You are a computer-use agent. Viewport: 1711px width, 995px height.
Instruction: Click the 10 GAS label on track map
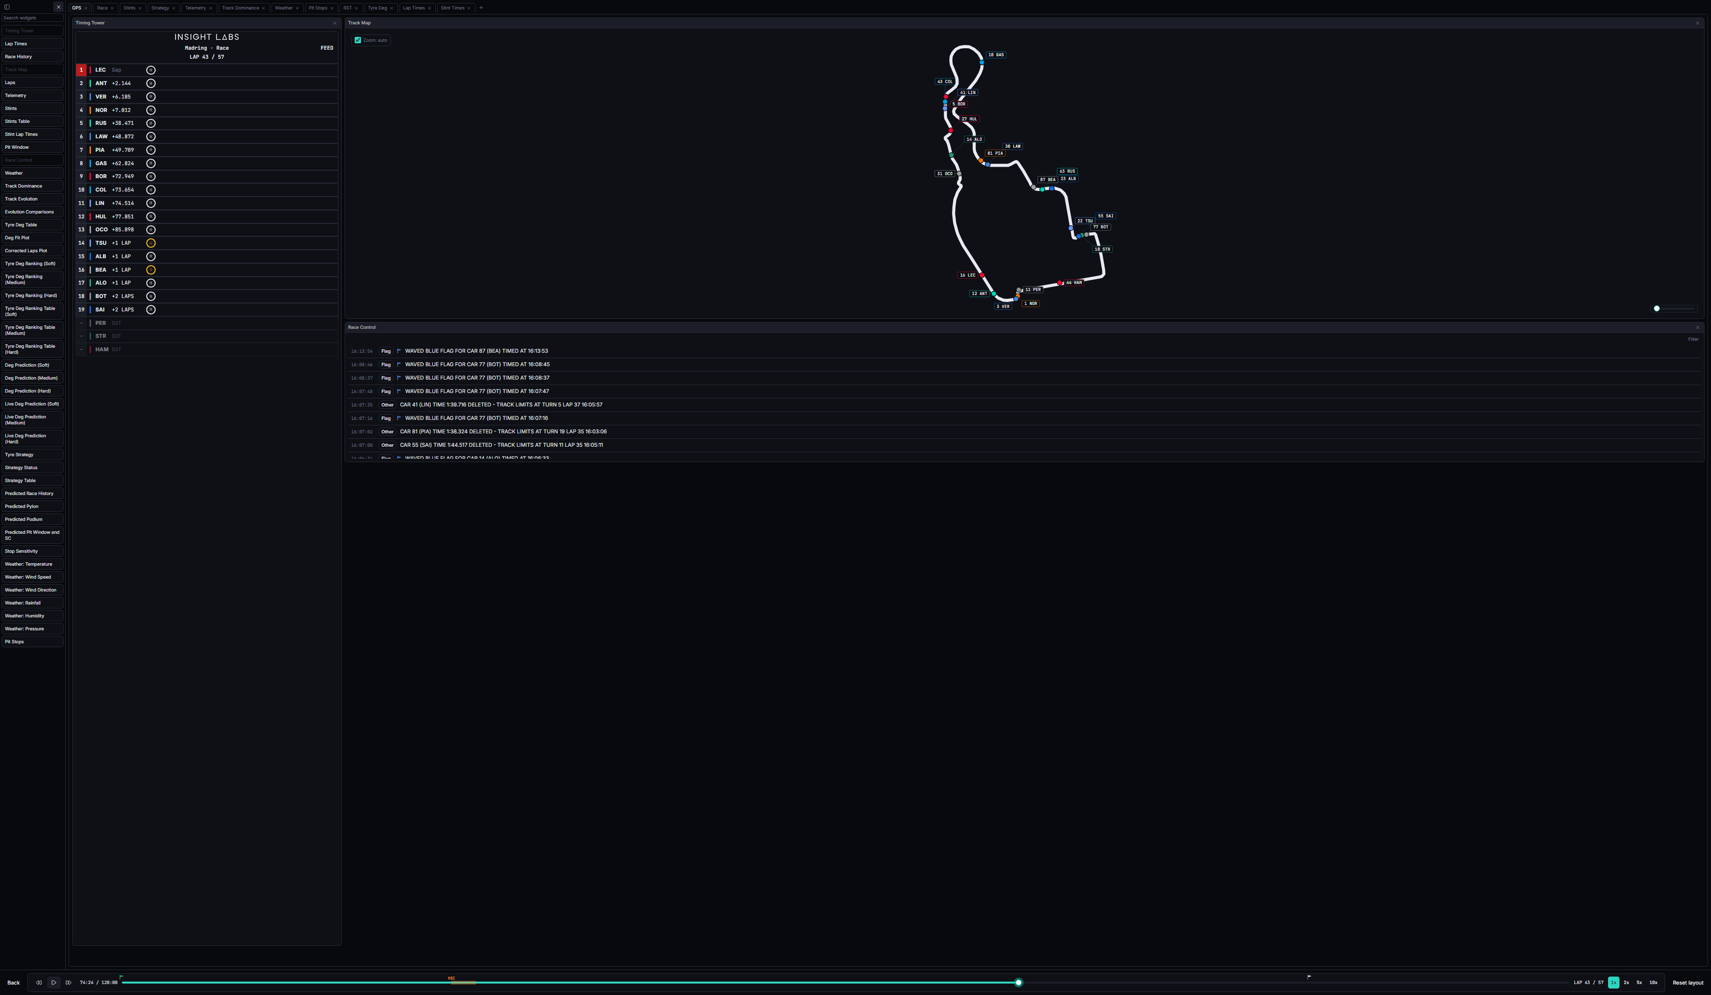click(x=995, y=54)
